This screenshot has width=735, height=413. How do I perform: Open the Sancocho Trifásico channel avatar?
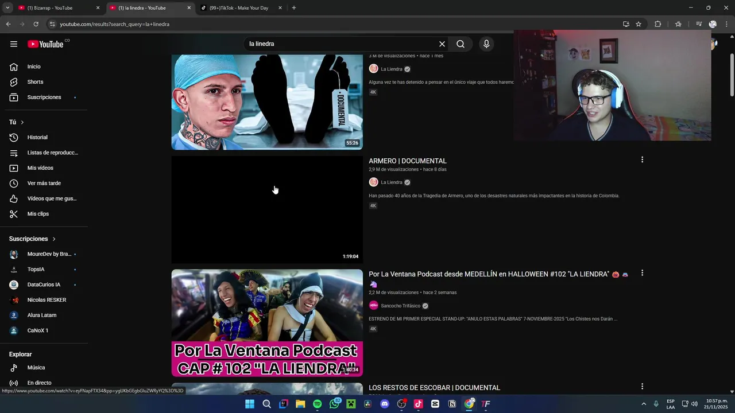(x=374, y=306)
